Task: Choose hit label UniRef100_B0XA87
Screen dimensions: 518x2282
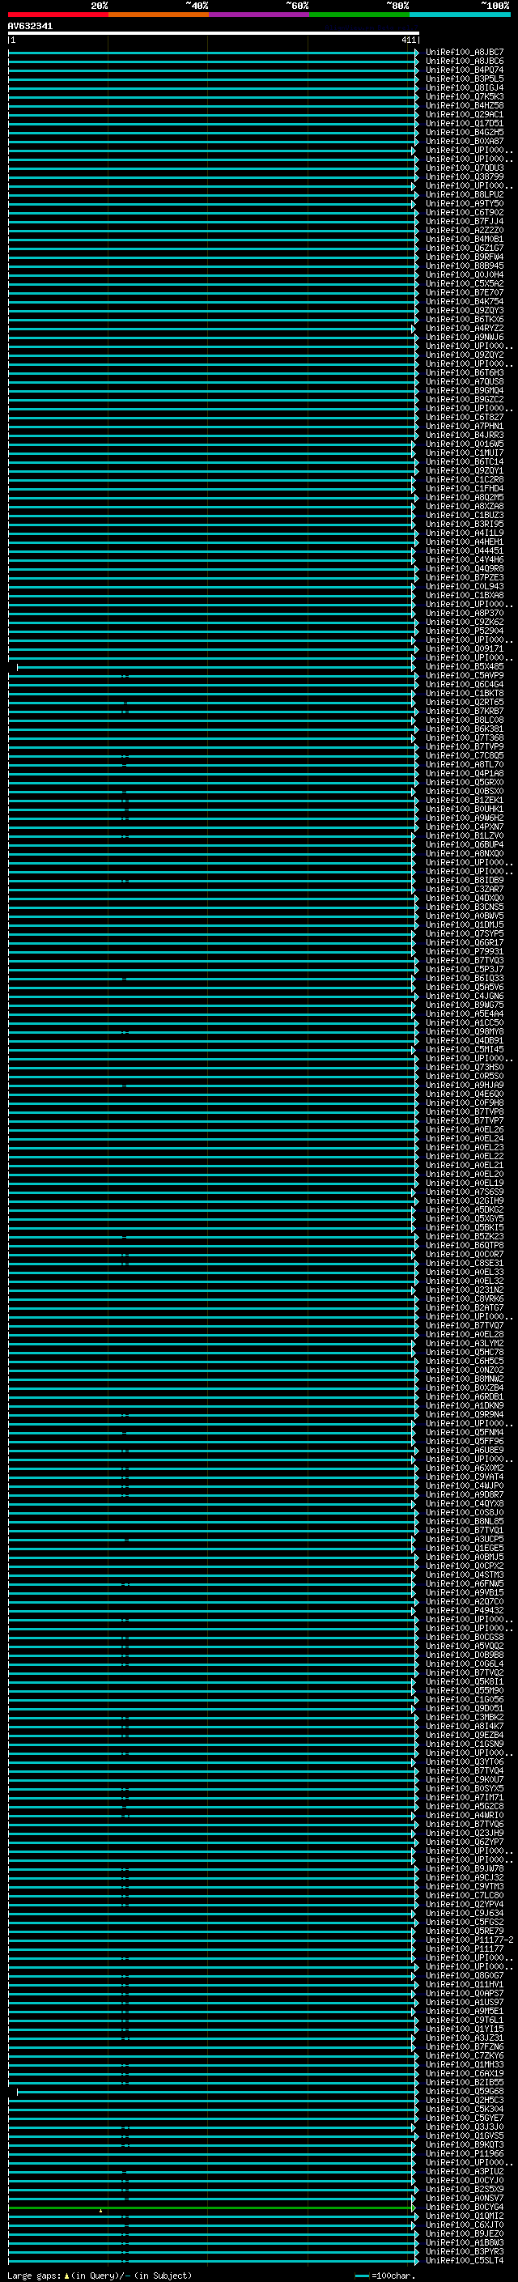Action: pyautogui.click(x=465, y=141)
